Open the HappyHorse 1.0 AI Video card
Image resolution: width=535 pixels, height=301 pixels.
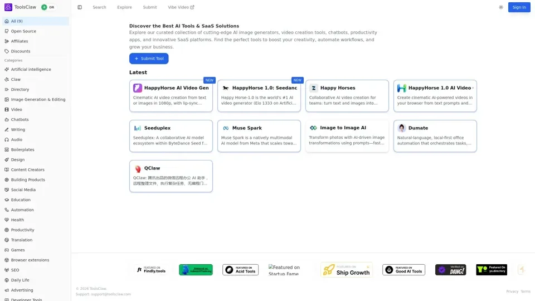(x=435, y=96)
